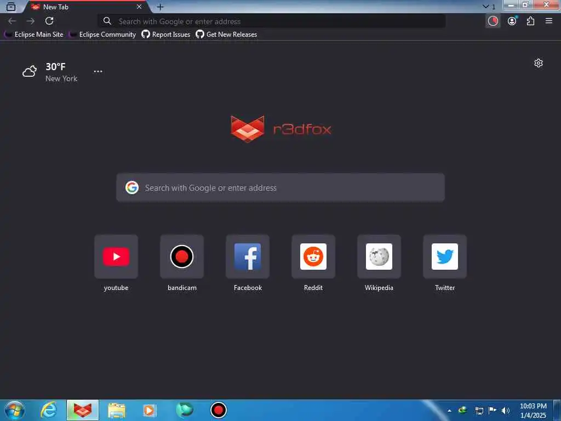Open the Report Issues bookmark
This screenshot has width=561, height=421.
(165, 35)
